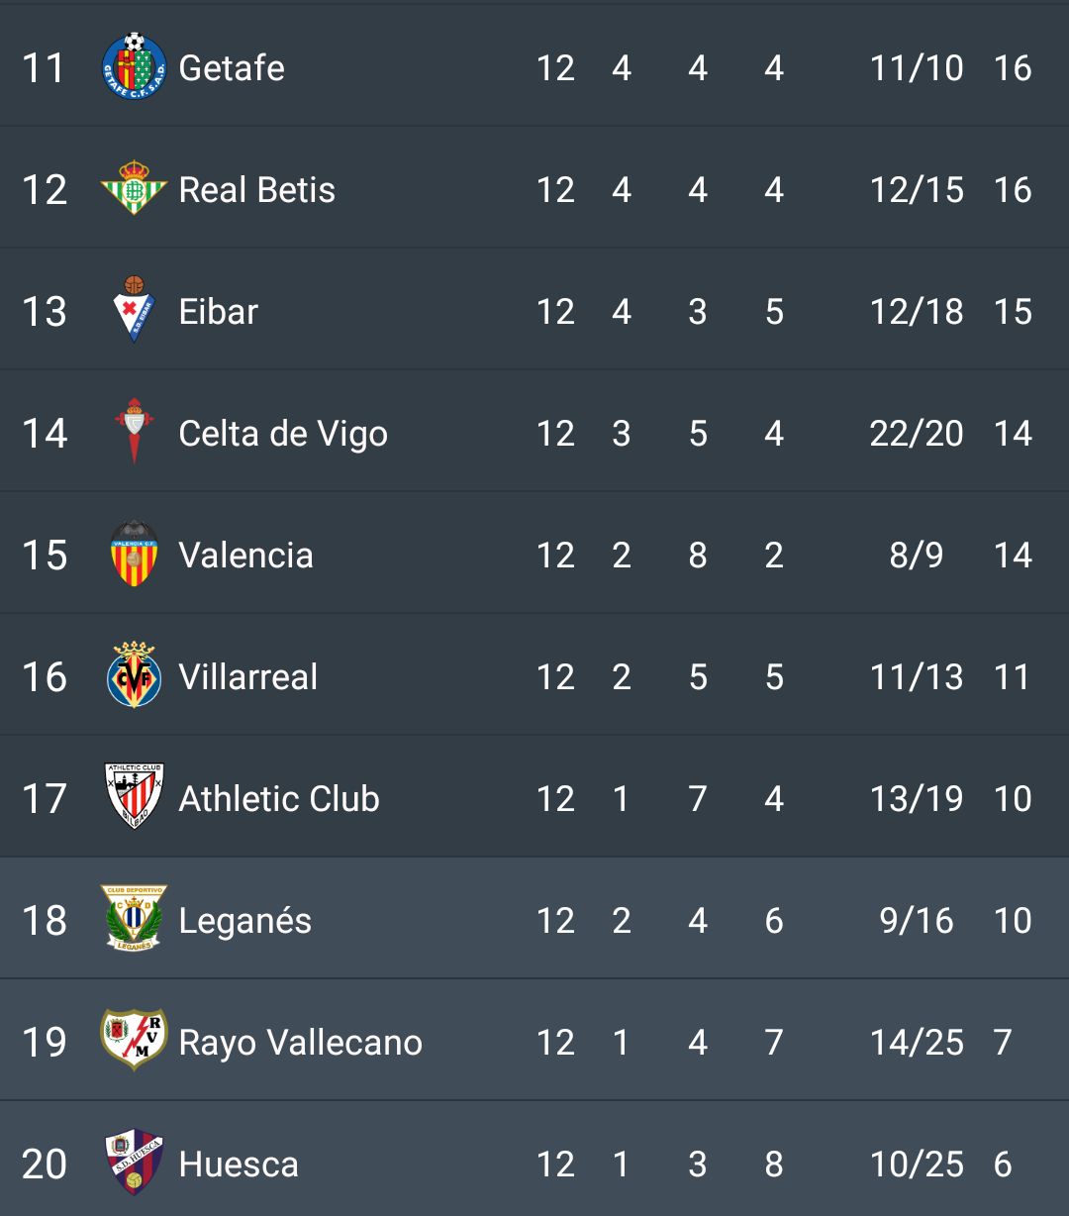Tap the Rayo Vallecano crest

click(x=134, y=1042)
